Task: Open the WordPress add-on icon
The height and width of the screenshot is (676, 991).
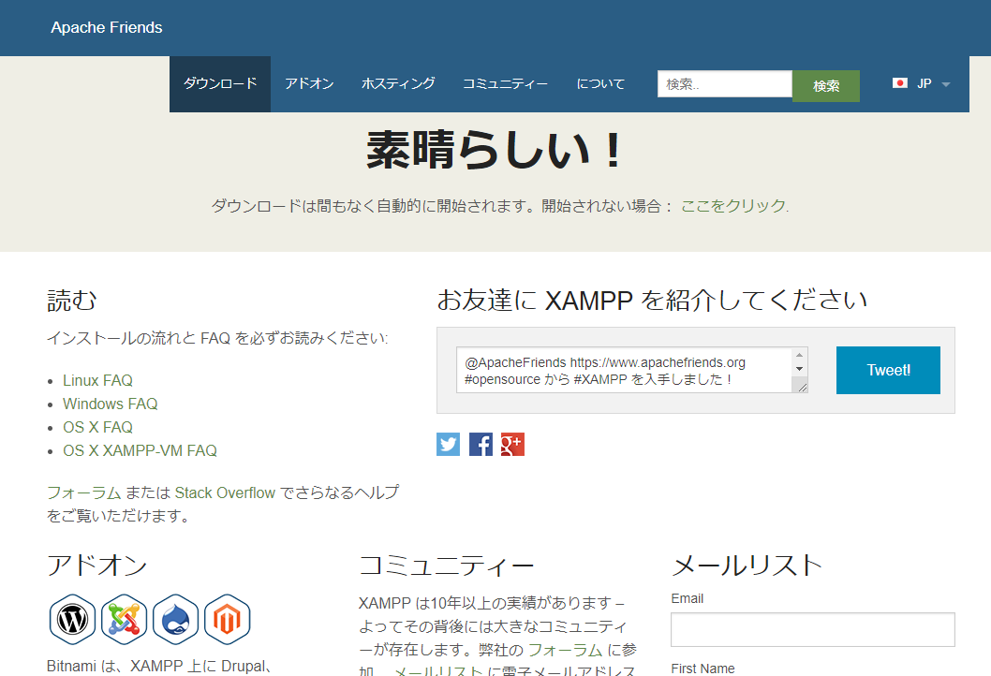Action: pos(73,619)
